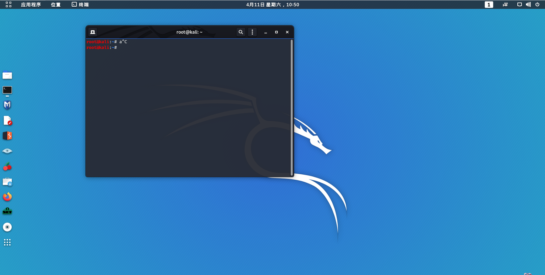Image resolution: width=545 pixels, height=275 pixels.
Task: Show all applications grid
Action: tap(7, 243)
